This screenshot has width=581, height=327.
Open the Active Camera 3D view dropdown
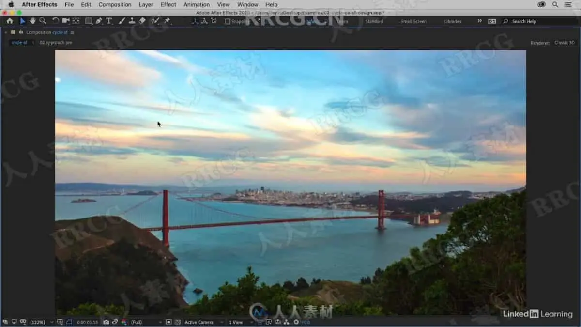(204, 322)
